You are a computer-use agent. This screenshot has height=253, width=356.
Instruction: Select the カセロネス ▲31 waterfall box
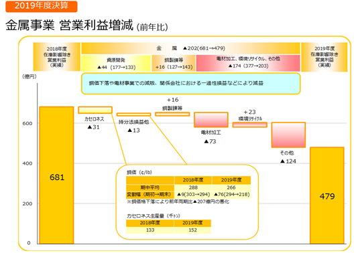tap(95, 110)
